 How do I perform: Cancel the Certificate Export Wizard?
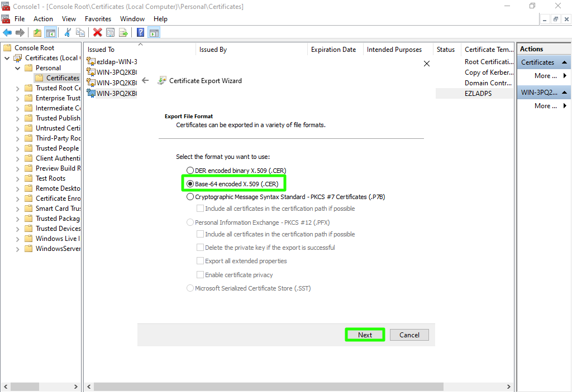[x=409, y=335]
